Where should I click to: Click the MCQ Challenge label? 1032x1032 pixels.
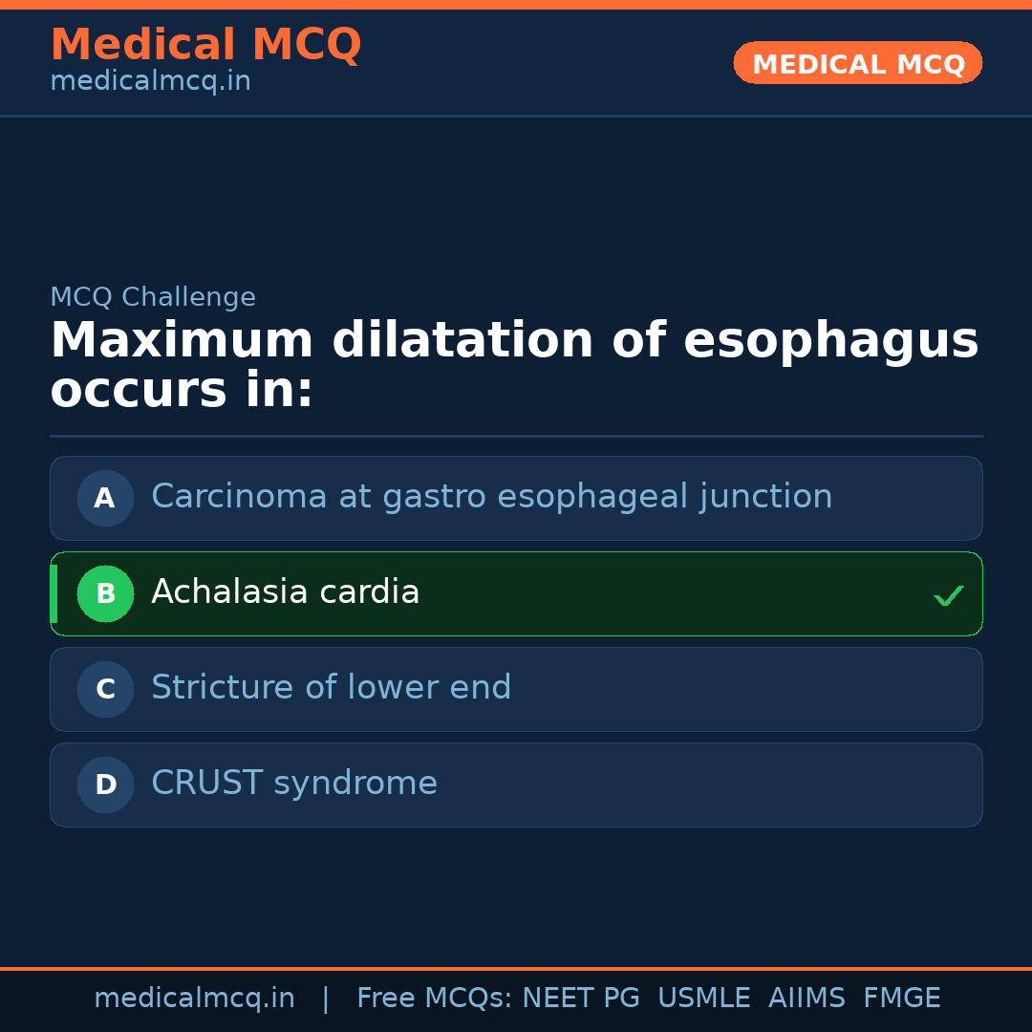[153, 297]
